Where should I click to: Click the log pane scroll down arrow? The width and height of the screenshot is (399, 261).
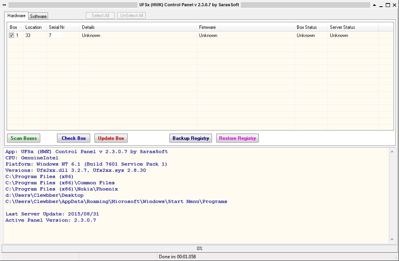[392, 240]
